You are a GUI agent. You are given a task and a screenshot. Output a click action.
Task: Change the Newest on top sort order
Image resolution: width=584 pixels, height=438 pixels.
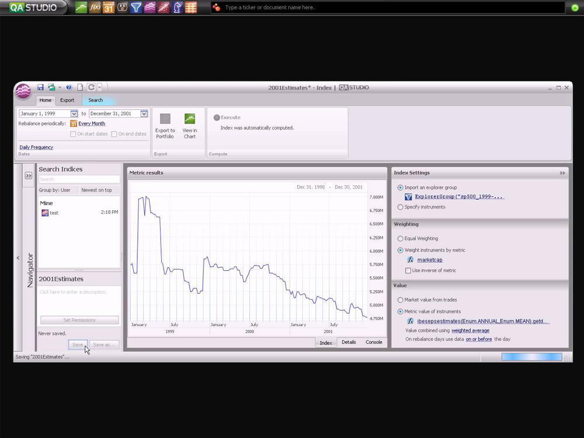(96, 190)
